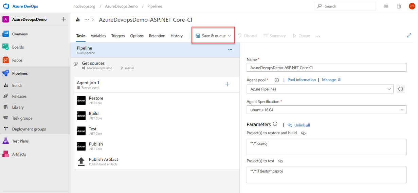Open Library under Pipelines
The width and height of the screenshot is (418, 193).
18,107
